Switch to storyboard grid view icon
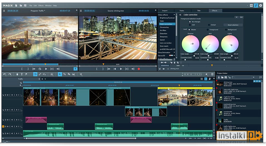Screen dimensions: 266x146 tap(202, 79)
